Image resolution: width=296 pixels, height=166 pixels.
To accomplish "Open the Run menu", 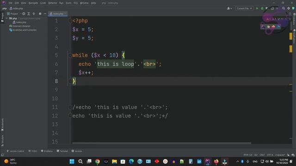I will pyautogui.click(x=61, y=3).
